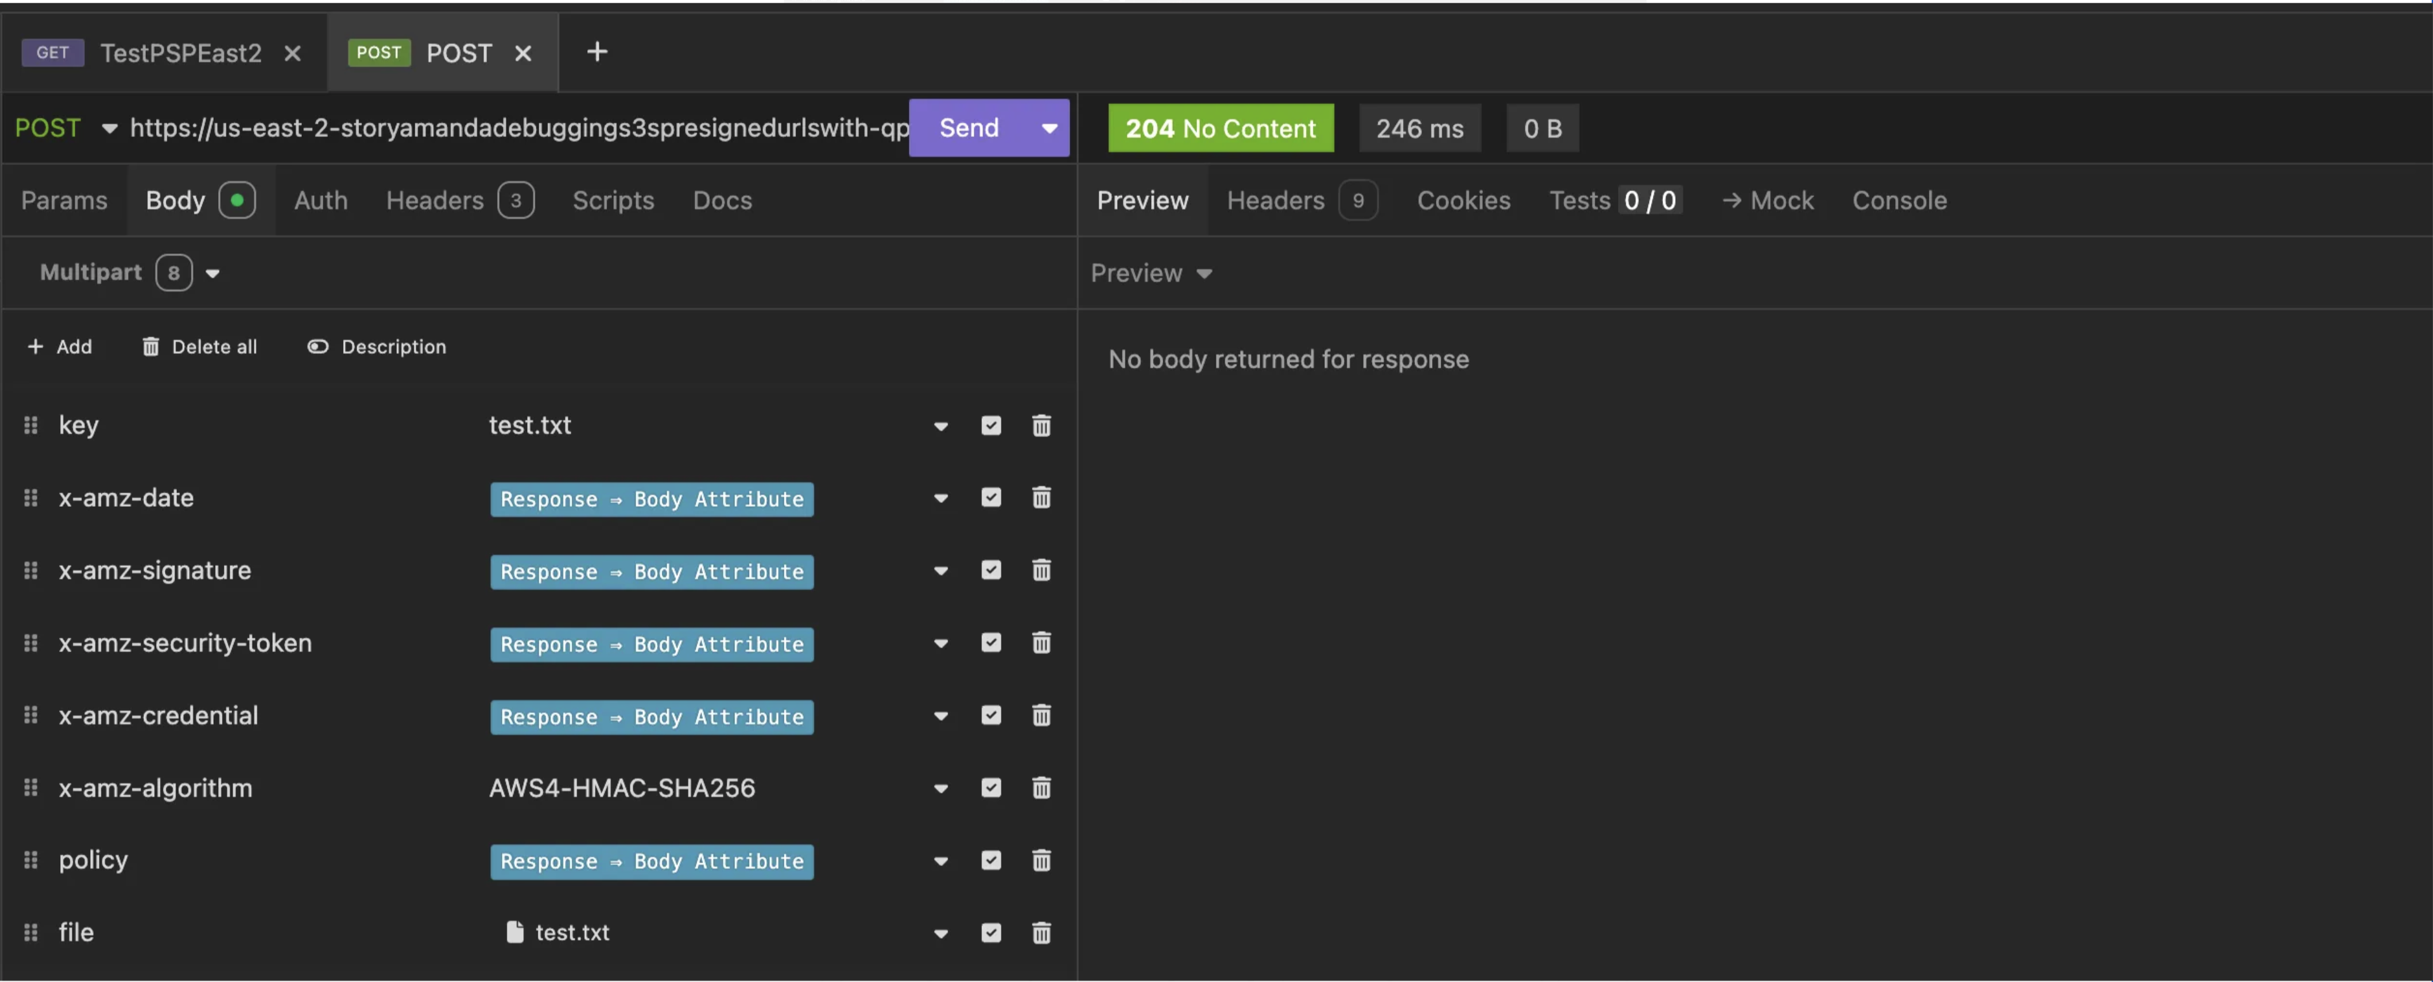
Task: Click Response Body Attribute tag for policy
Action: 652,861
